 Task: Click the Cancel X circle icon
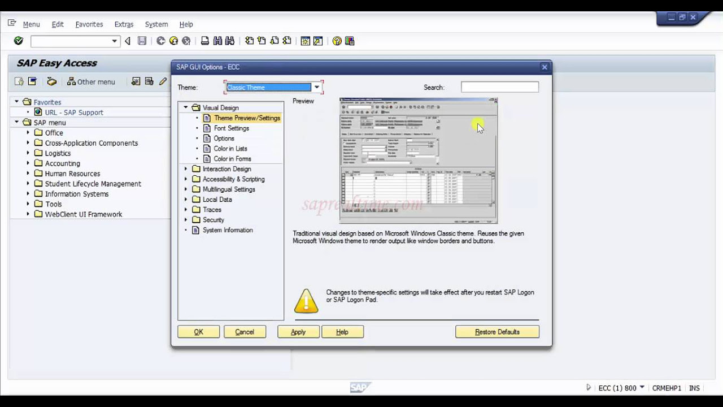pyautogui.click(x=186, y=41)
